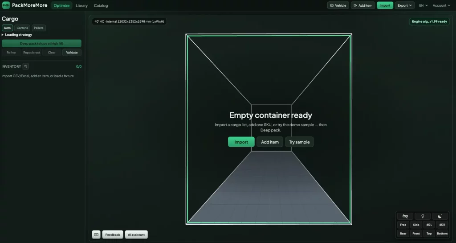
Task: Open the Account dropdown menu
Action: pos(441,5)
